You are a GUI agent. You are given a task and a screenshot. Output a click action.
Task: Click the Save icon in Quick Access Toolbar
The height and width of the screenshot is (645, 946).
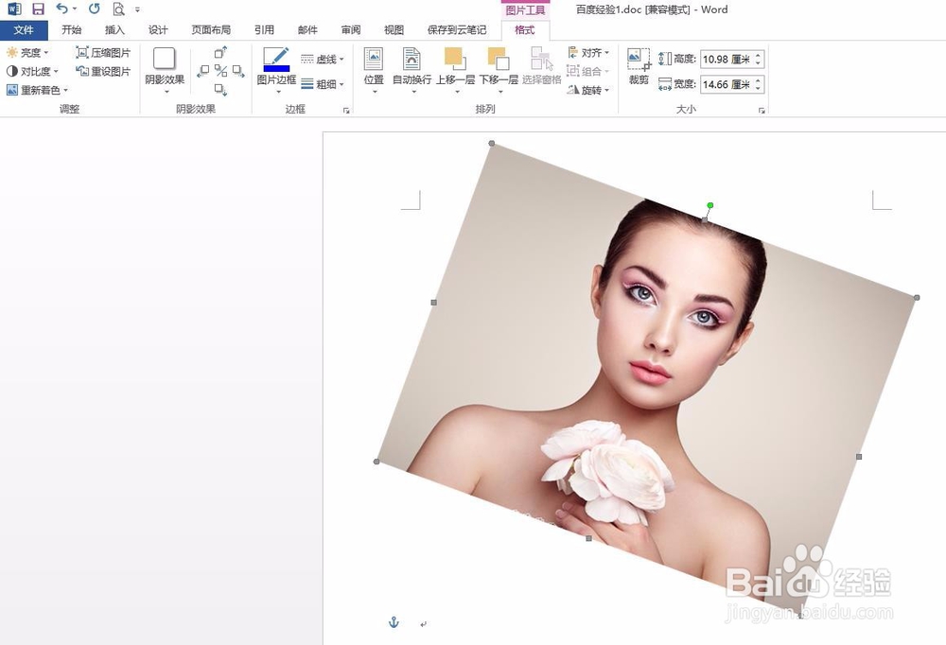click(36, 9)
